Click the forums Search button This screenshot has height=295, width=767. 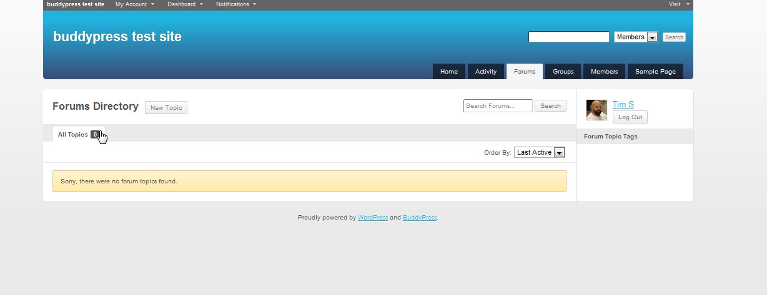[x=550, y=106]
